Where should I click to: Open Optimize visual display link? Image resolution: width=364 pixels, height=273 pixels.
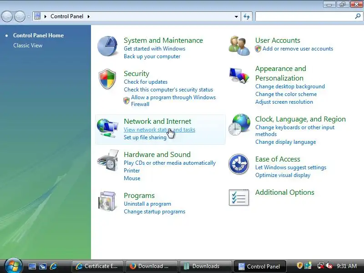click(283, 175)
